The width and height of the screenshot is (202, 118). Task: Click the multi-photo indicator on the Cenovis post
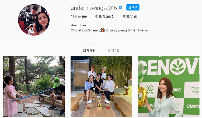click(x=196, y=59)
